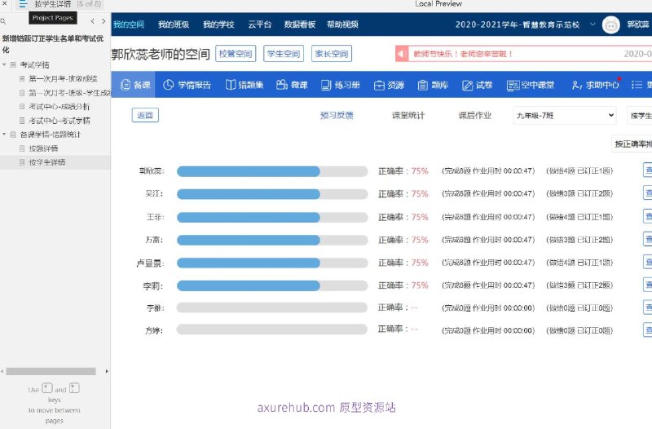Image resolution: width=652 pixels, height=429 pixels.
Task: Click the announcement speaker icon
Action: click(x=401, y=54)
